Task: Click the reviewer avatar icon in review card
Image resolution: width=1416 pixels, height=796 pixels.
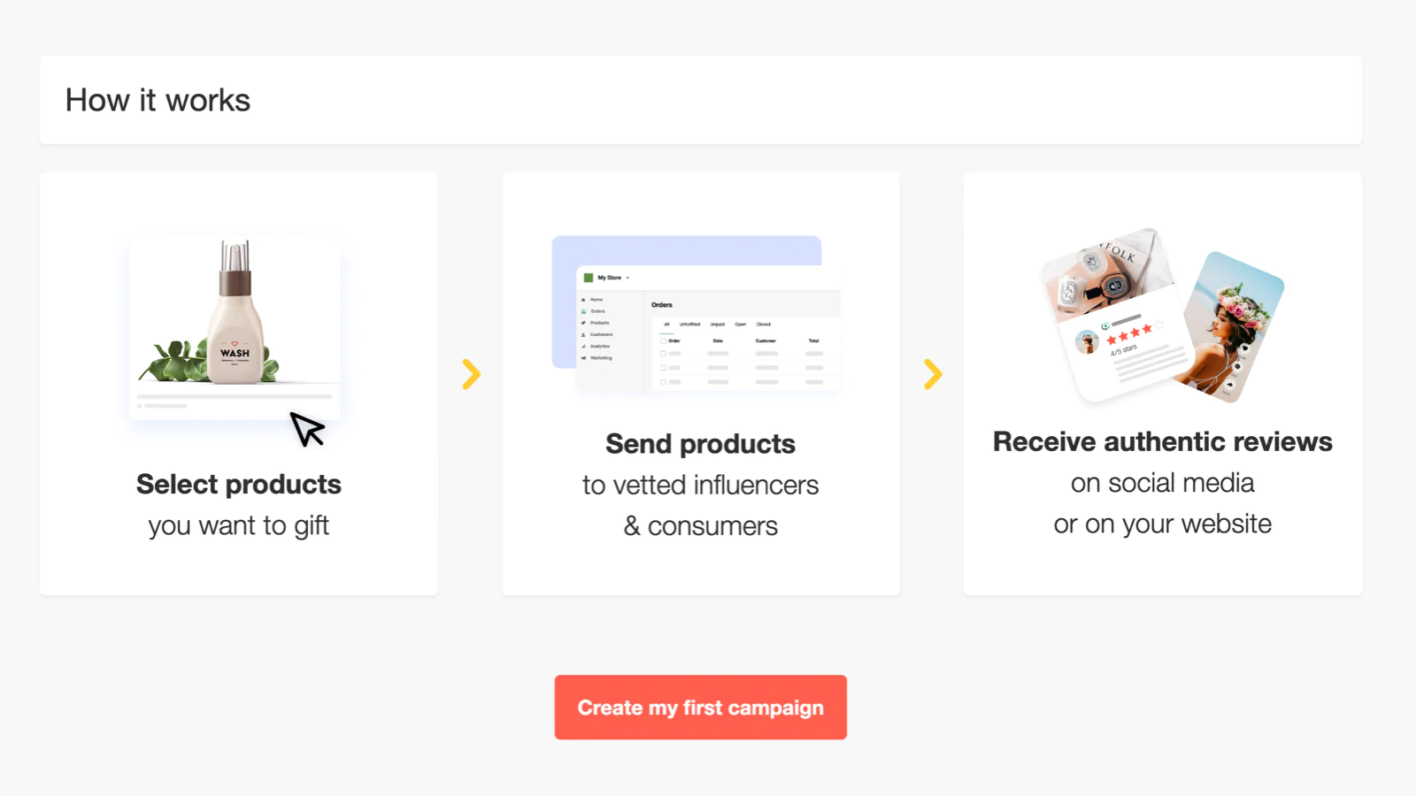Action: click(1087, 341)
